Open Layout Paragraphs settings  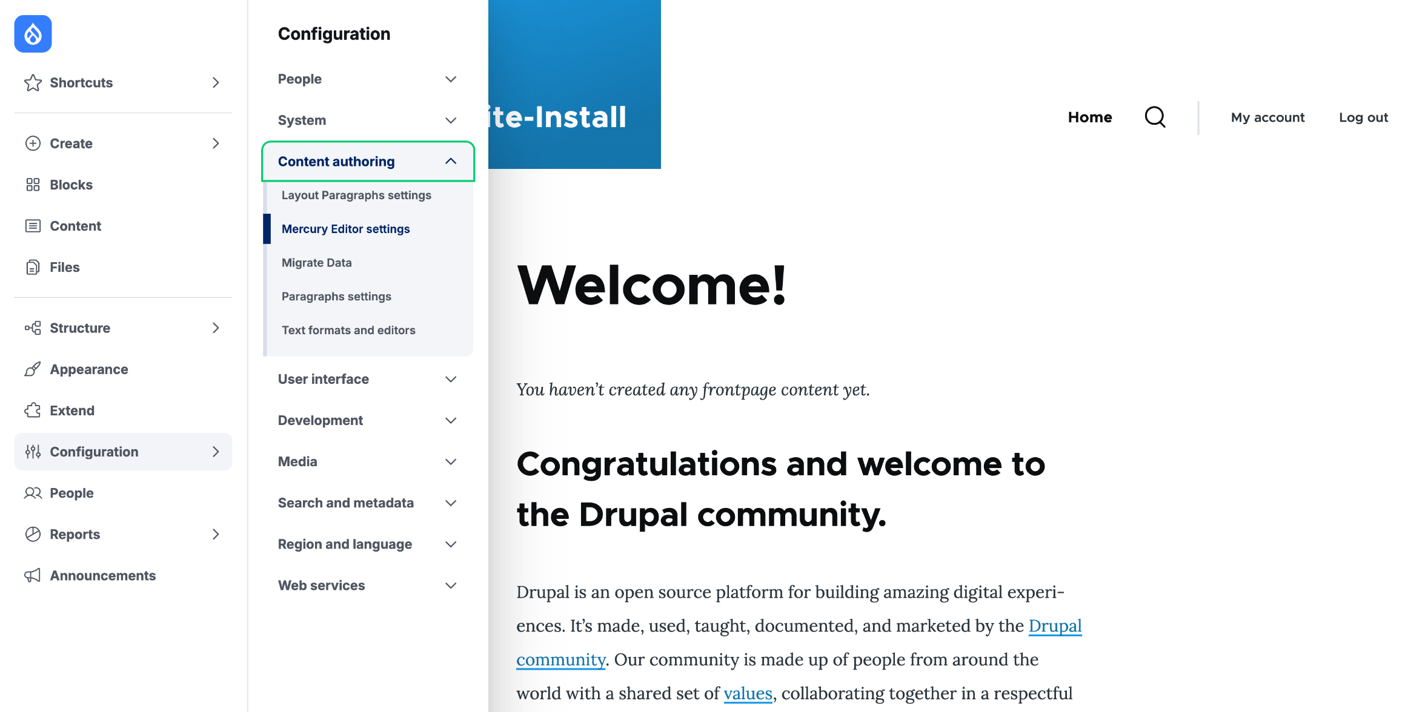(356, 195)
